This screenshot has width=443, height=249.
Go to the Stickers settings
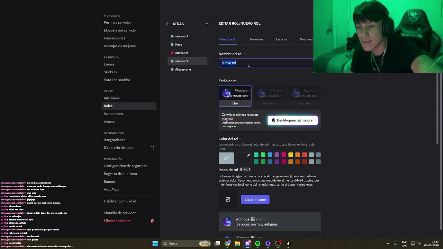(129, 72)
